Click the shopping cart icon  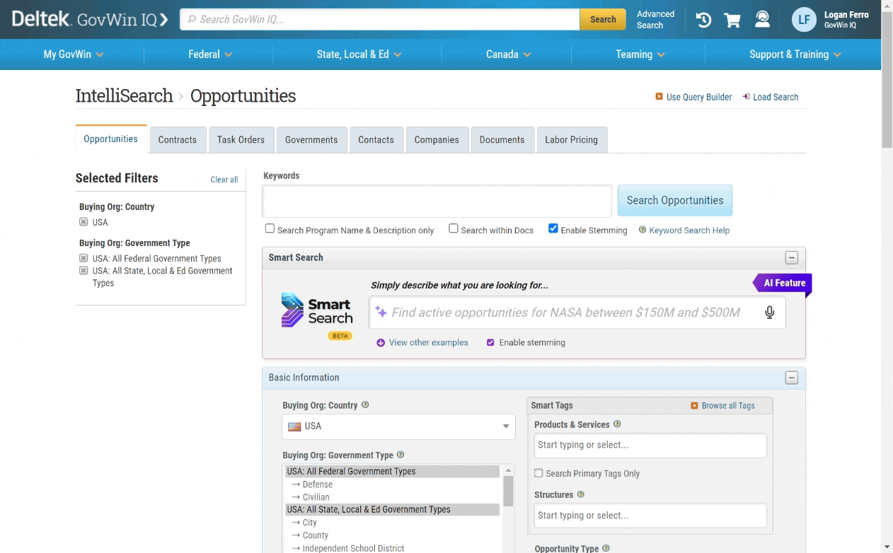tap(732, 20)
